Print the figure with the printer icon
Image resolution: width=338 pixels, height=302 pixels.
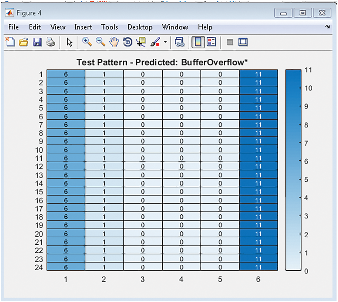(x=51, y=42)
